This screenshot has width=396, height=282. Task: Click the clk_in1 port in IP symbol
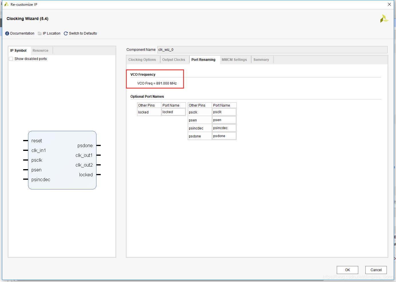pos(39,151)
